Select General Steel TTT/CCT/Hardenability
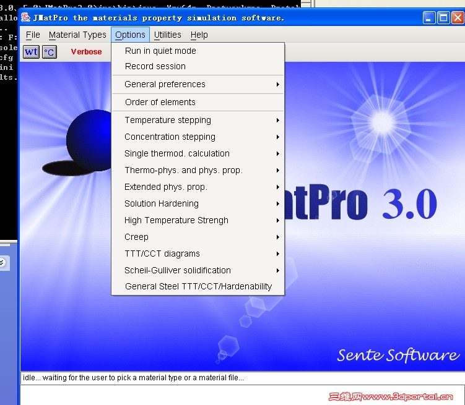The width and height of the screenshot is (465, 405). tap(198, 286)
